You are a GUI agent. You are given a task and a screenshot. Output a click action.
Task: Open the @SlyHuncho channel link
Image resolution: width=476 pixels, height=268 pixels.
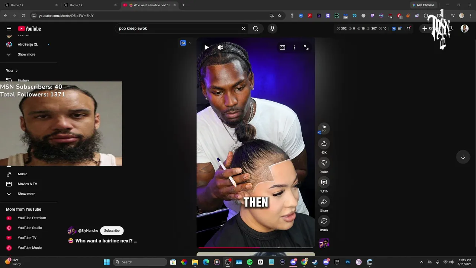coord(88,231)
